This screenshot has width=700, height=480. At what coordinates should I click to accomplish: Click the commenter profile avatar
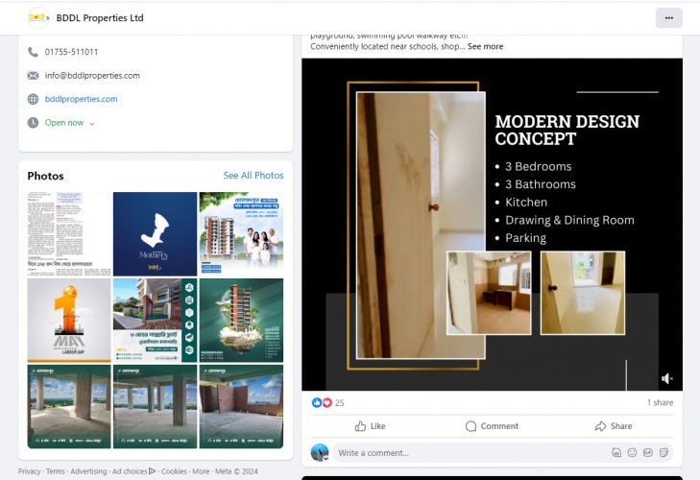point(320,453)
